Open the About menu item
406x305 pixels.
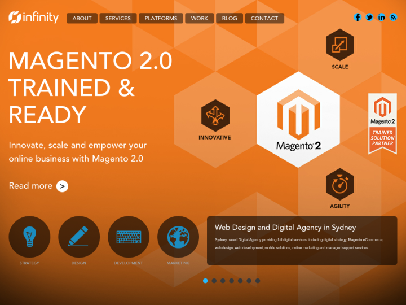pos(82,18)
